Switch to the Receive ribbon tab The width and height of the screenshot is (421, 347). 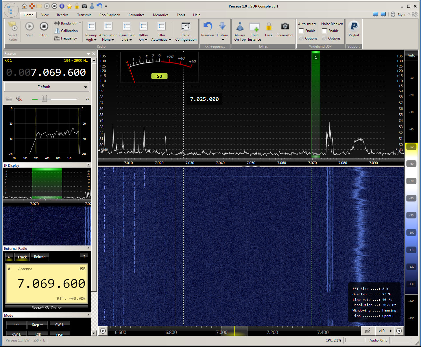(62, 15)
